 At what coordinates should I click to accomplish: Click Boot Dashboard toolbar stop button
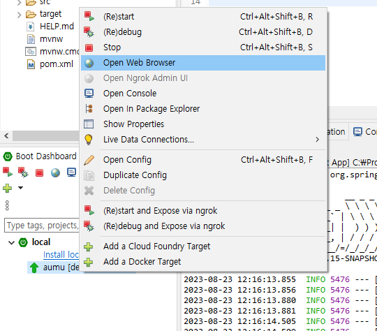point(39,172)
